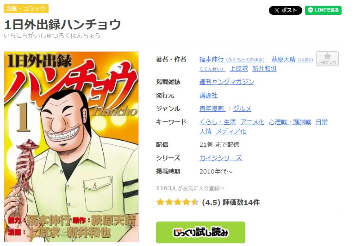This screenshot has width=361, height=246.
Task: Open keyword link 日常
Action: pos(322,122)
